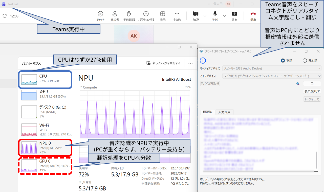Open the 表示 view layout icon
Screen dimensions: 324x192
(x=163, y=16)
